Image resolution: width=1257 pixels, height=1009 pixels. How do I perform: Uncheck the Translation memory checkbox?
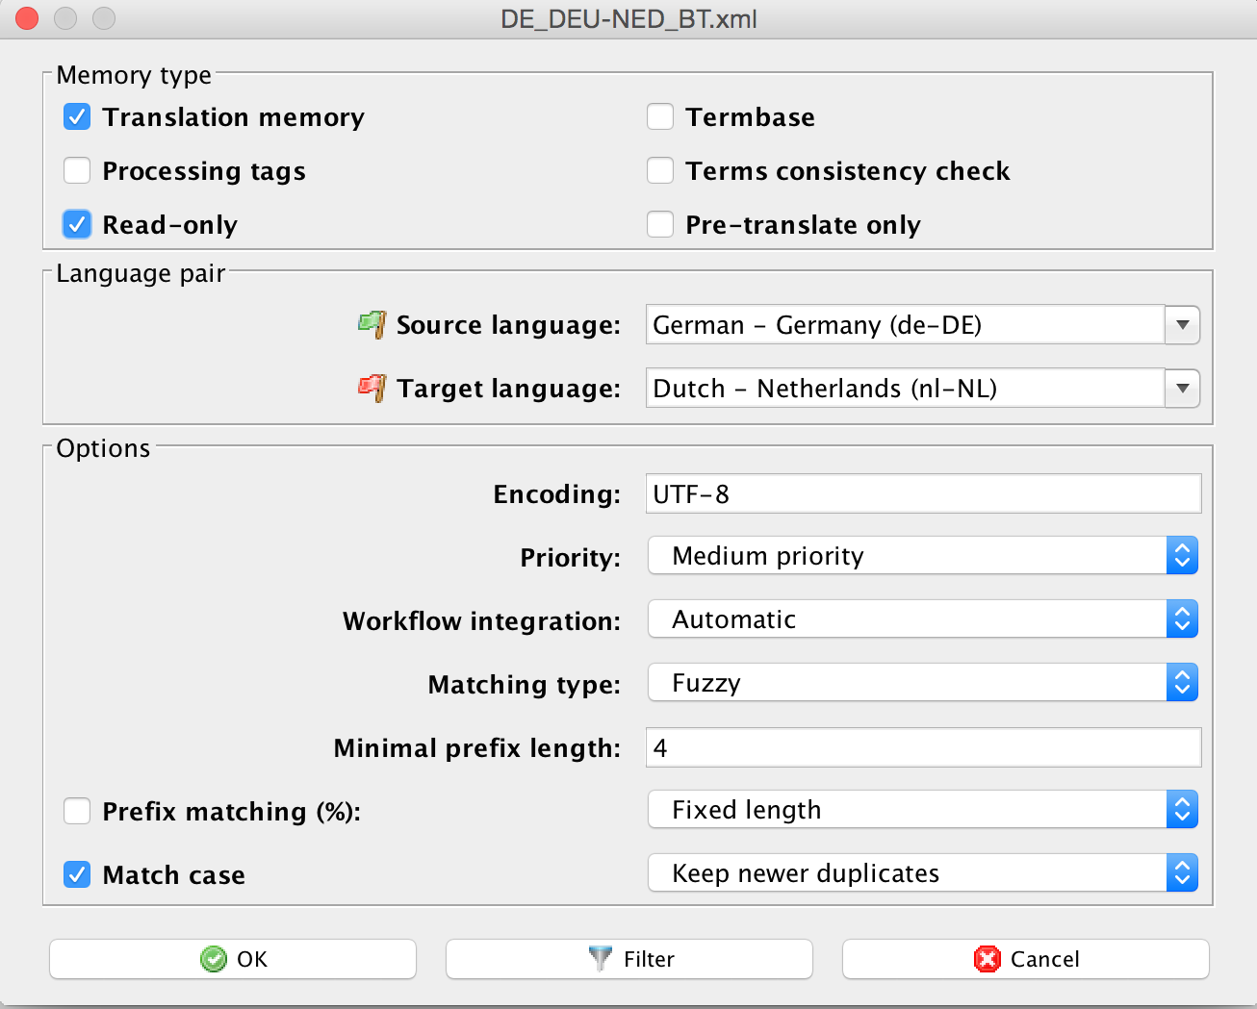77,117
